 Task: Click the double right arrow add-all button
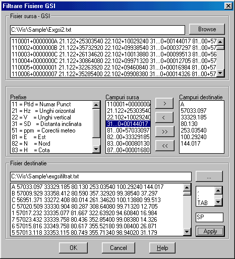pyautogui.click(x=165, y=132)
